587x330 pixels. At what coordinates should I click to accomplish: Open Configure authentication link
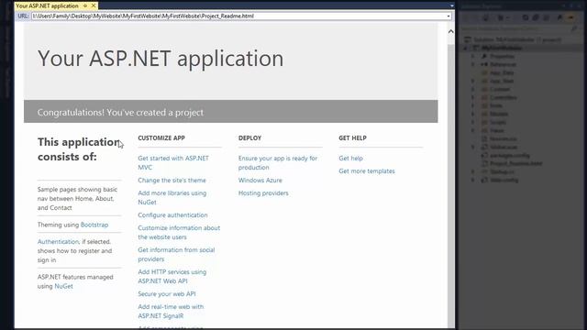click(x=172, y=215)
